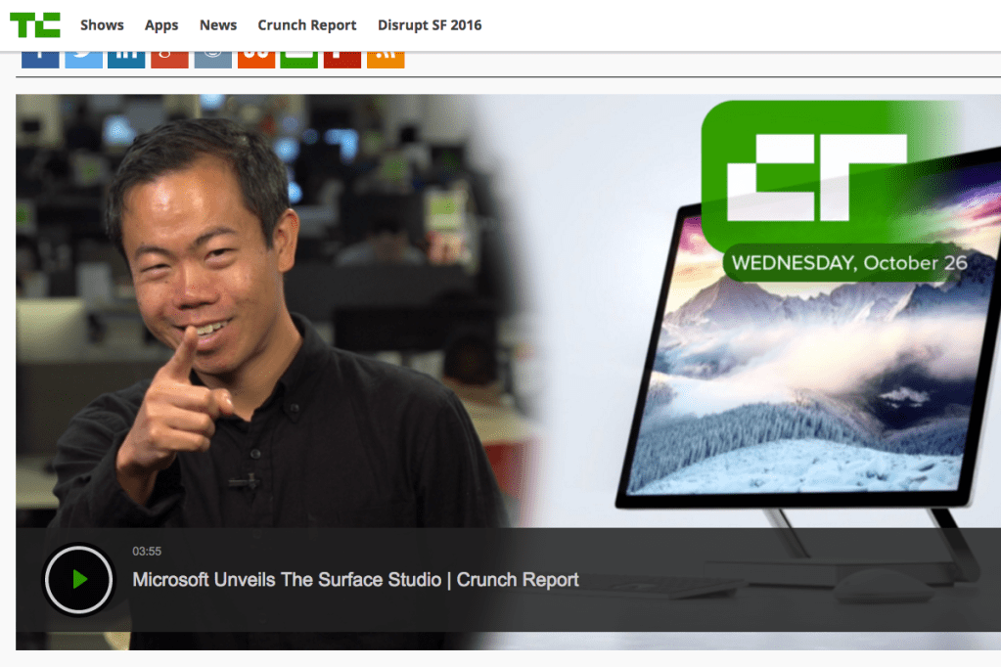The image size is (1001, 667).
Task: Click the 03:55 video duration label
Action: pos(147,551)
